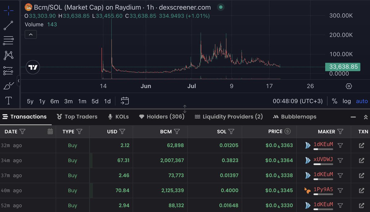This screenshot has width=370, height=212.
Task: Open the date range calendar in DATE column
Action: pos(50,132)
